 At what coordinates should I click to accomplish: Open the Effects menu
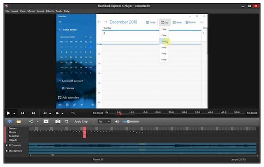[50, 11]
